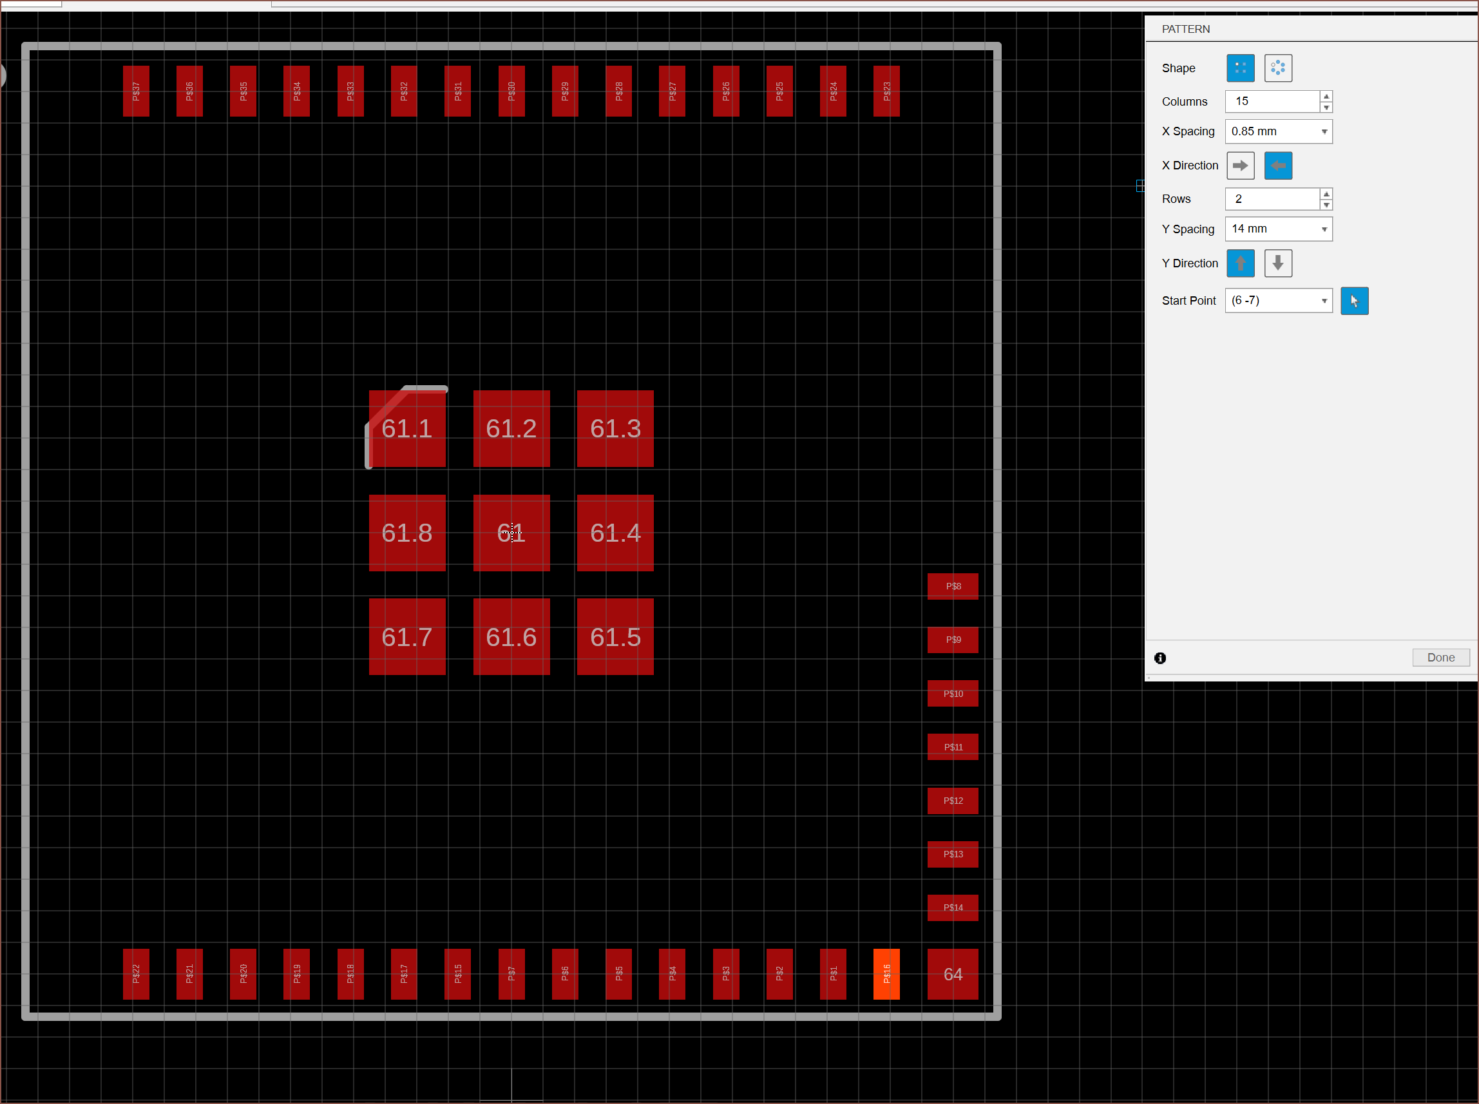
Task: Set X Direction to right arrow
Action: point(1241,166)
